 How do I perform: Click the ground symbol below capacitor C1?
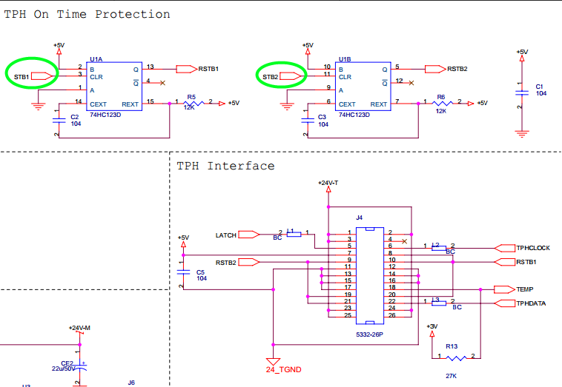[522, 134]
